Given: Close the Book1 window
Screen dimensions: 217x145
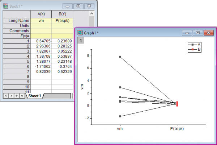Looking at the screenshot, I should [89, 6].
